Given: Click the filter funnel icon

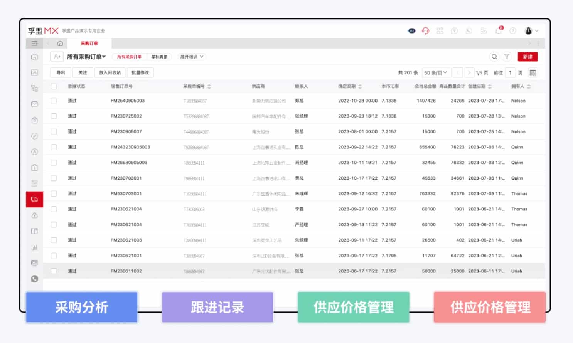Looking at the screenshot, I should [507, 57].
